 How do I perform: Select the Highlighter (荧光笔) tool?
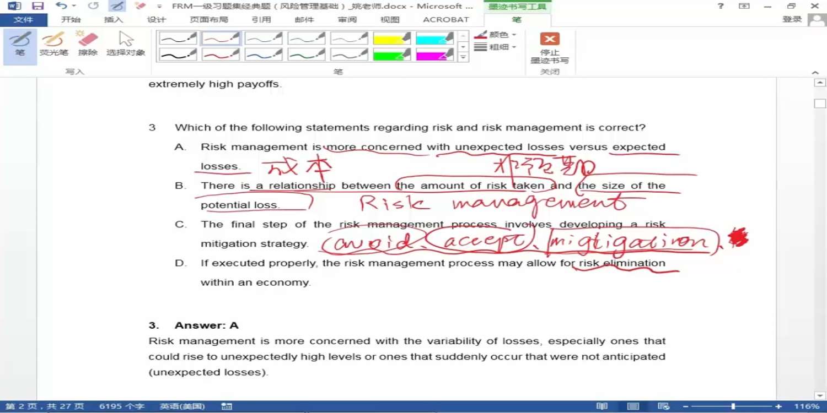pyautogui.click(x=53, y=44)
